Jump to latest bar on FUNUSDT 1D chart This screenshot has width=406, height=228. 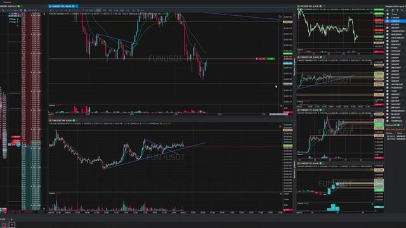click(372, 170)
